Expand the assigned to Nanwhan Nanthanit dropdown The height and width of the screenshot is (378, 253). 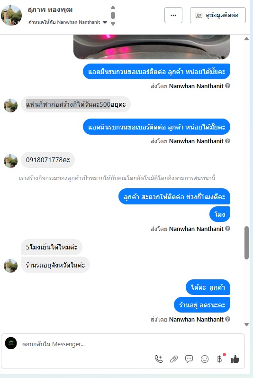point(105,22)
